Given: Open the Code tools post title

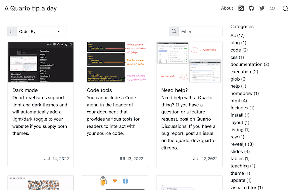Looking at the screenshot, I should click(99, 90).
